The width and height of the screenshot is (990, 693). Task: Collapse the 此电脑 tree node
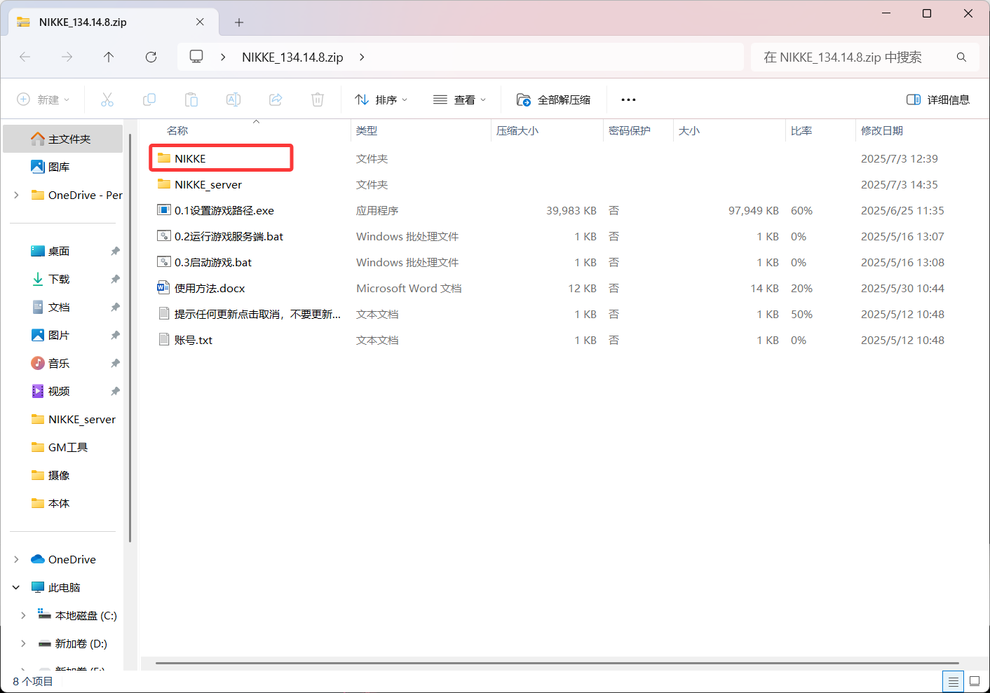coord(16,587)
